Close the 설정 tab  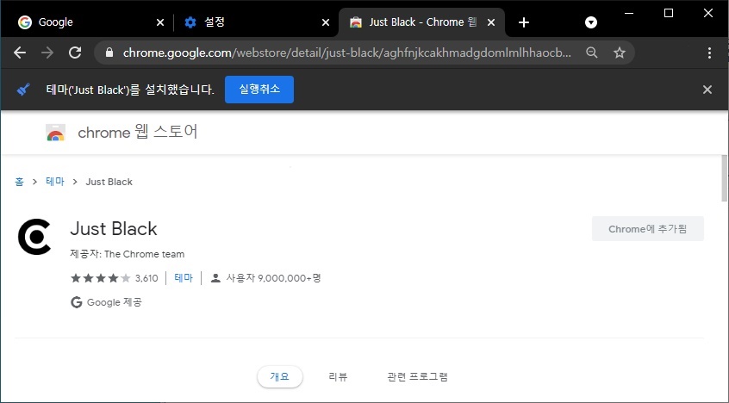pyautogui.click(x=326, y=22)
